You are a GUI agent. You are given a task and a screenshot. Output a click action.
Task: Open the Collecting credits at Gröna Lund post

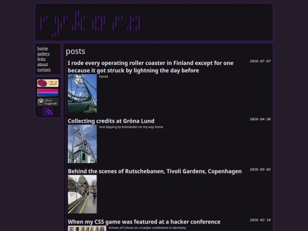pyautogui.click(x=111, y=121)
